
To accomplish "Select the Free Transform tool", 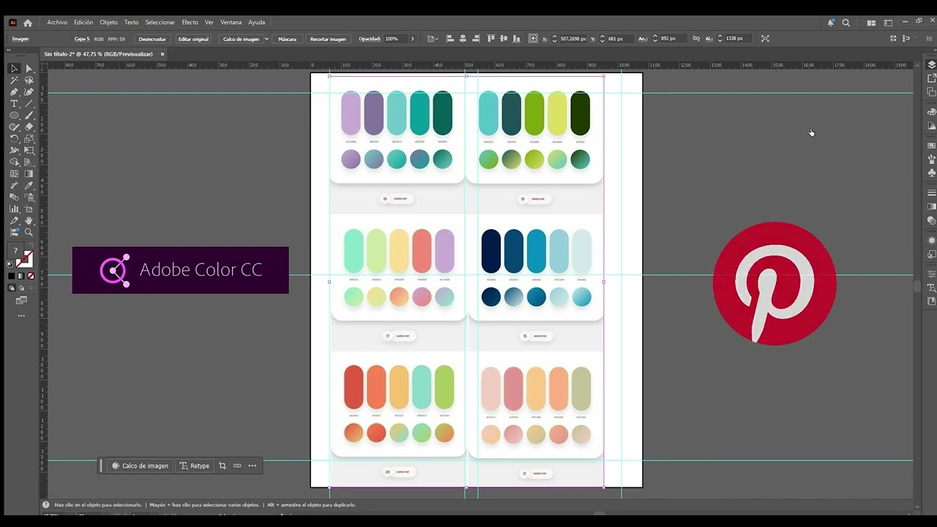I will pyautogui.click(x=29, y=151).
